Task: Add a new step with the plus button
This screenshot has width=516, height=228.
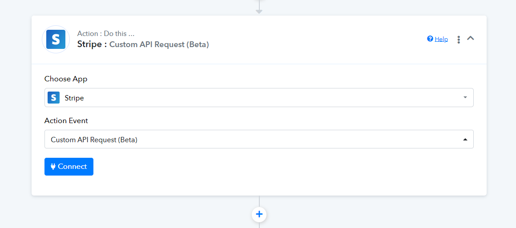Action: click(x=259, y=215)
